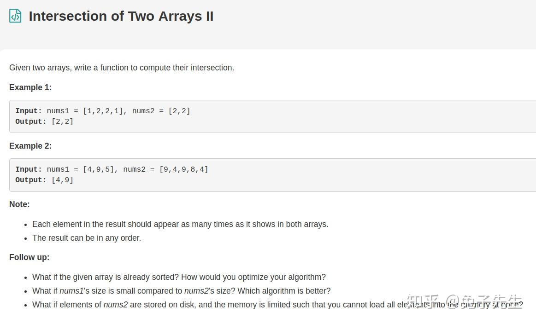Click the Example 1 input line with nums1 = [1,2,2,1]

pyautogui.click(x=103, y=111)
